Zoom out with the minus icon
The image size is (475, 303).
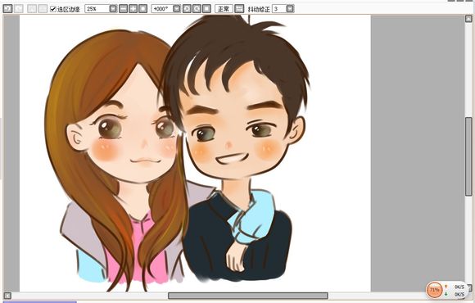pos(124,9)
